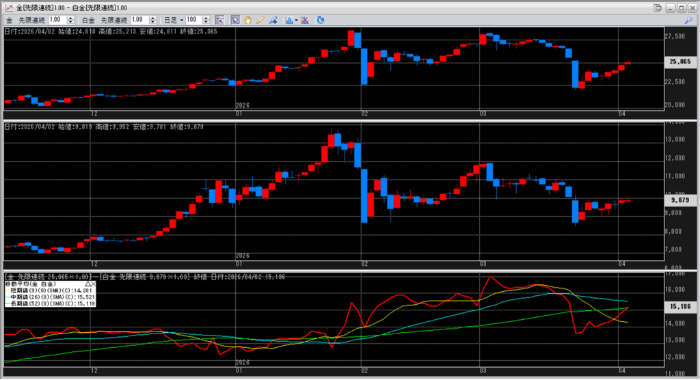
Task: Click the 22,500 label on gold axis
Action: click(675, 82)
